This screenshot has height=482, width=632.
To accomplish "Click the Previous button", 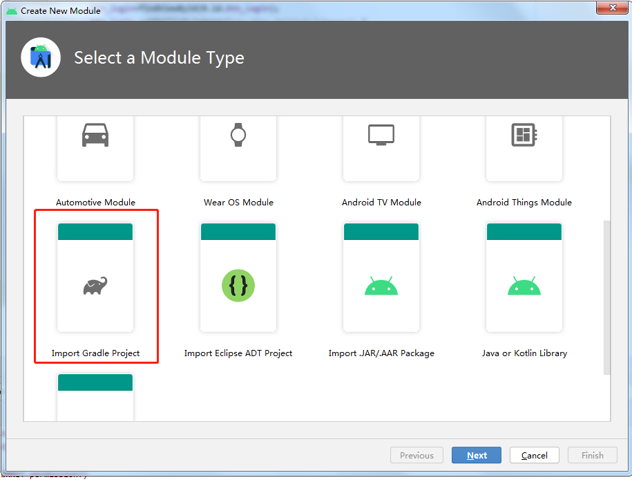I will (416, 455).
